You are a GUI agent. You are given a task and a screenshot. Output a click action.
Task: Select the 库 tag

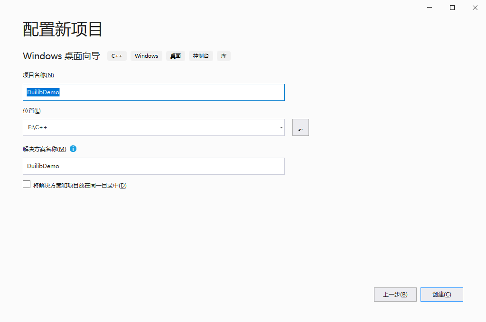(x=224, y=56)
